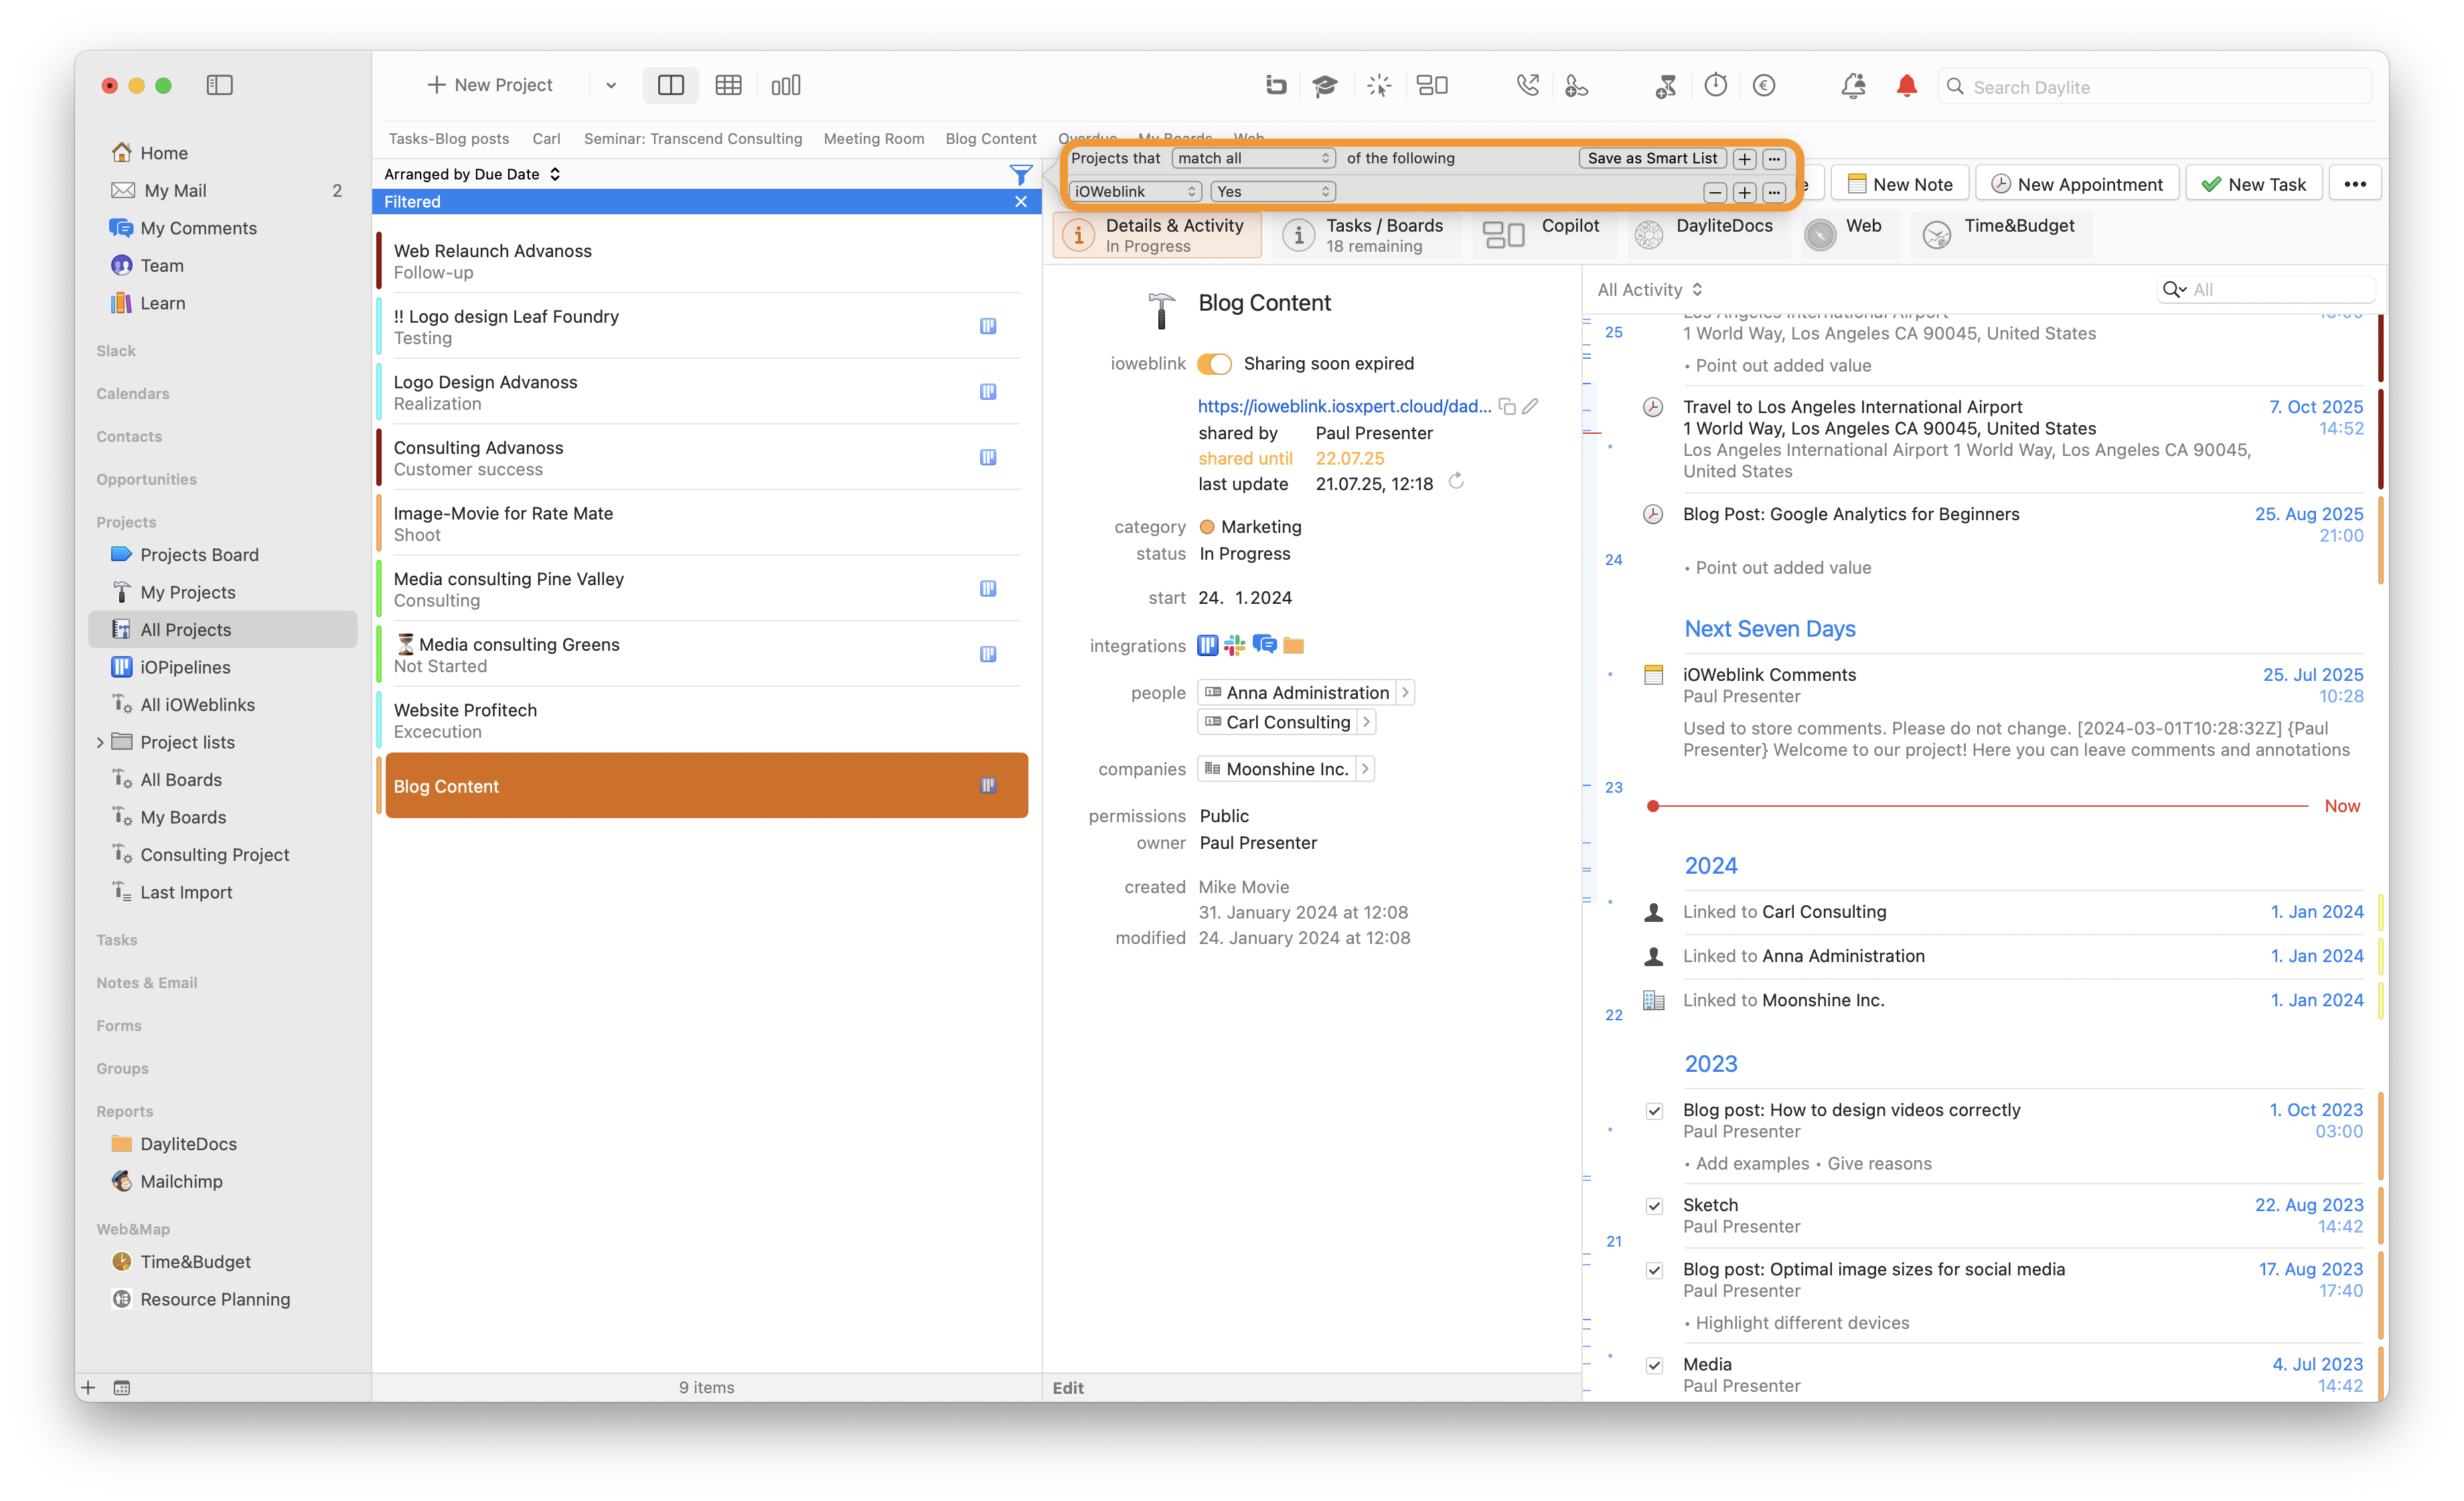The width and height of the screenshot is (2464, 1501).
Task: Open the New Project dropdown arrow
Action: point(611,85)
